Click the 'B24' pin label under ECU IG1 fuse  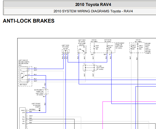coord(105,54)
